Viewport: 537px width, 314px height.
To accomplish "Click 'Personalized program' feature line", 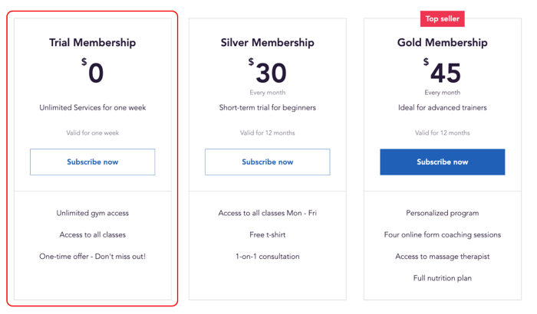I will point(442,213).
